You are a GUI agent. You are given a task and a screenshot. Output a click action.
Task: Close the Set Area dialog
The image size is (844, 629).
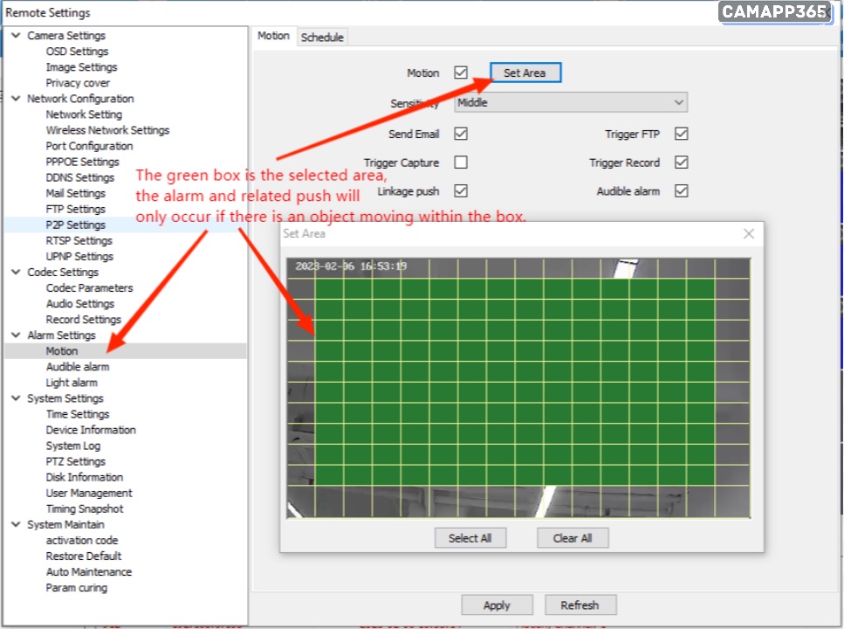point(748,234)
